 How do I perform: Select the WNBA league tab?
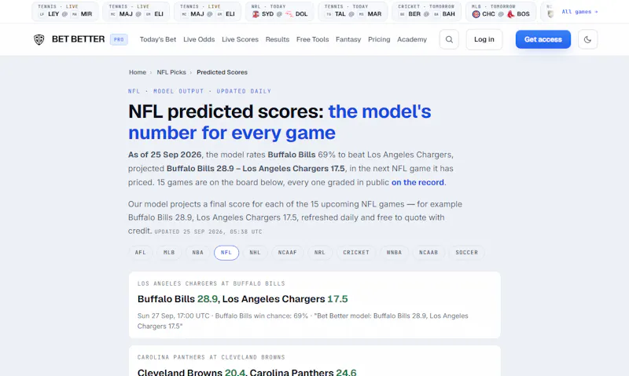(x=394, y=253)
